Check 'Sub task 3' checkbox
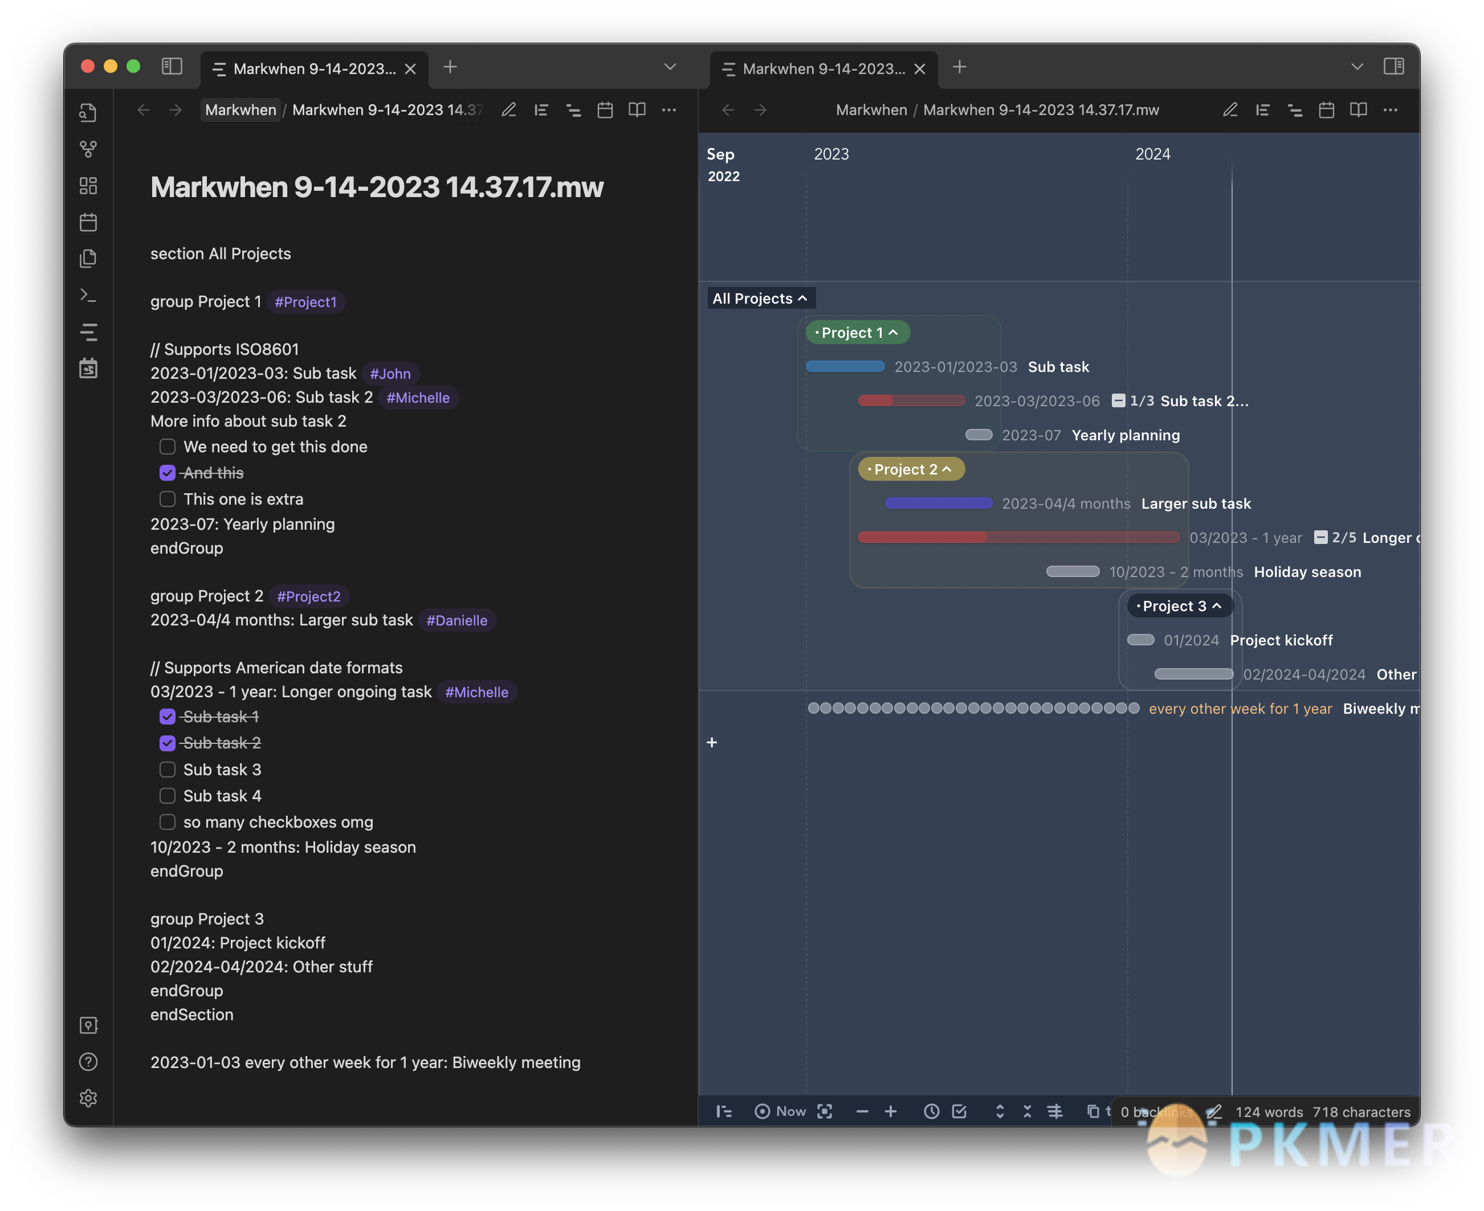Screen dimensions: 1484x1211 point(167,770)
